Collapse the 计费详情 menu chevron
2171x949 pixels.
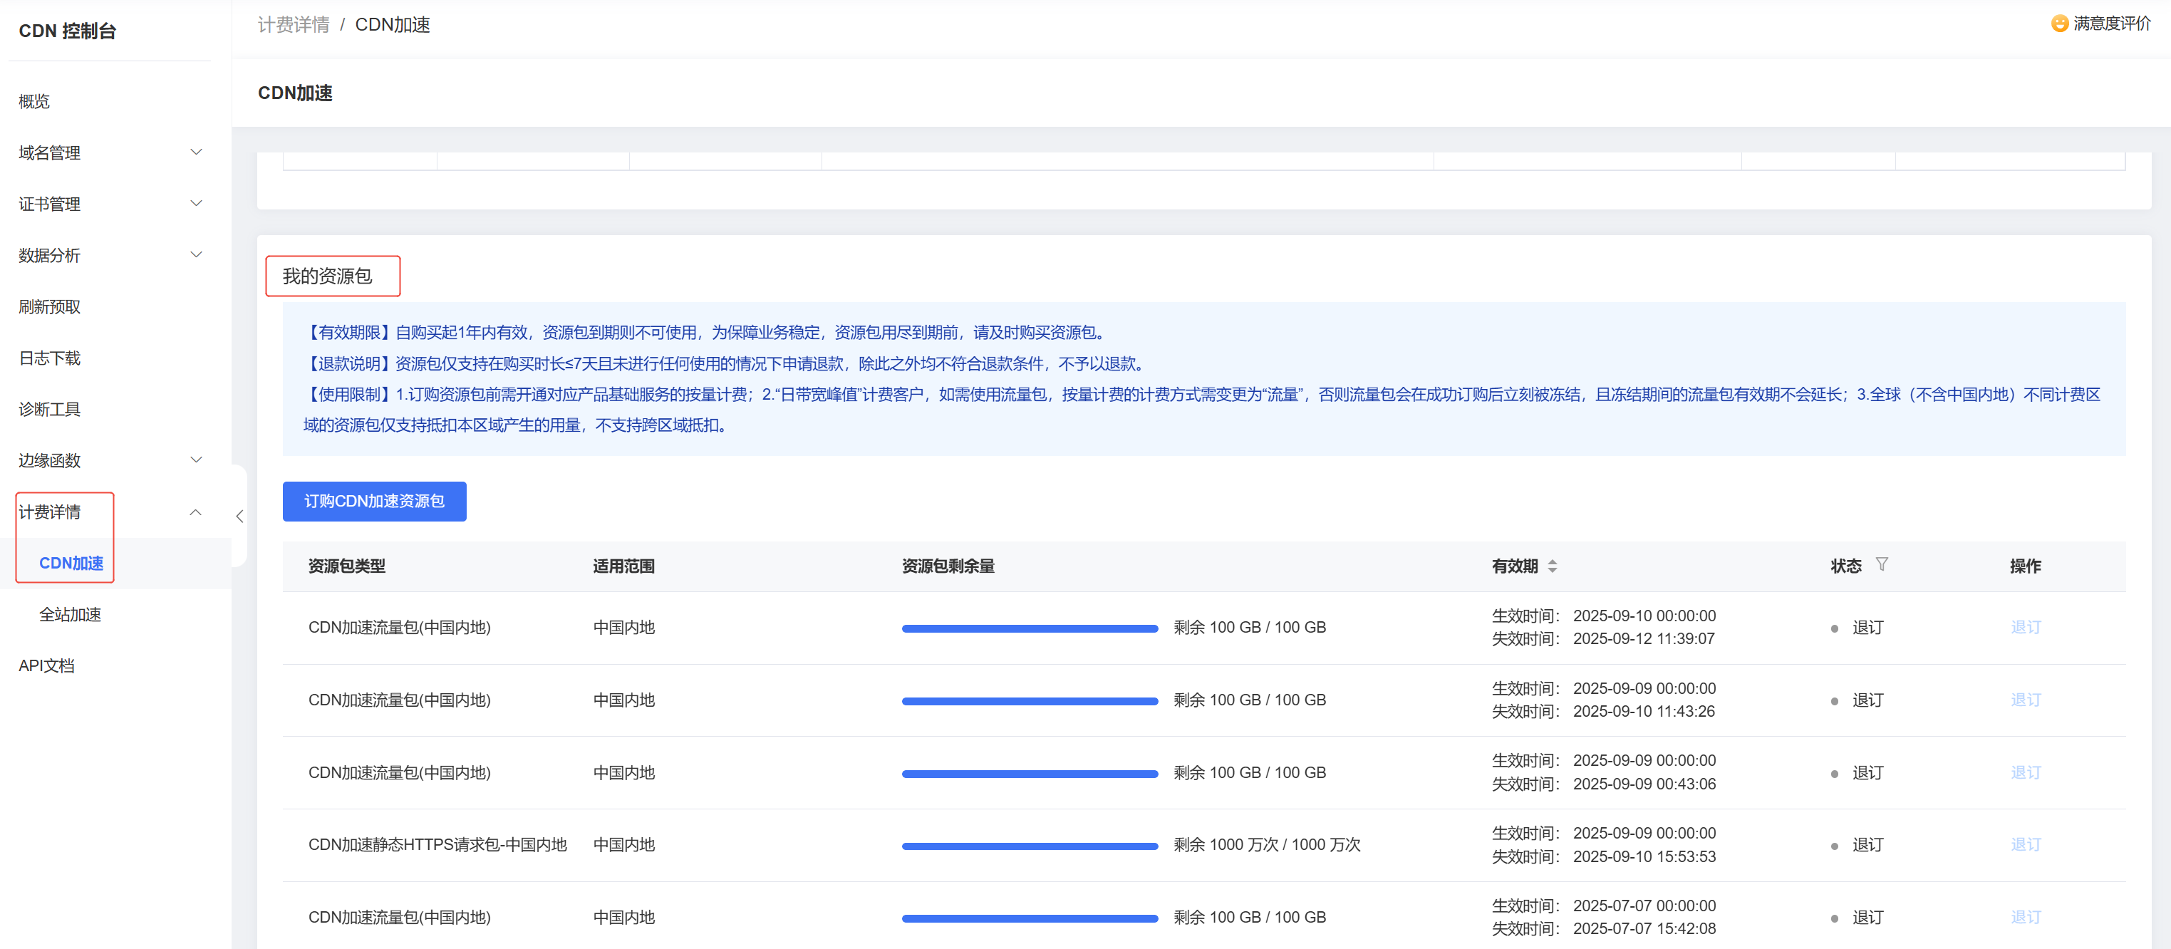point(195,512)
